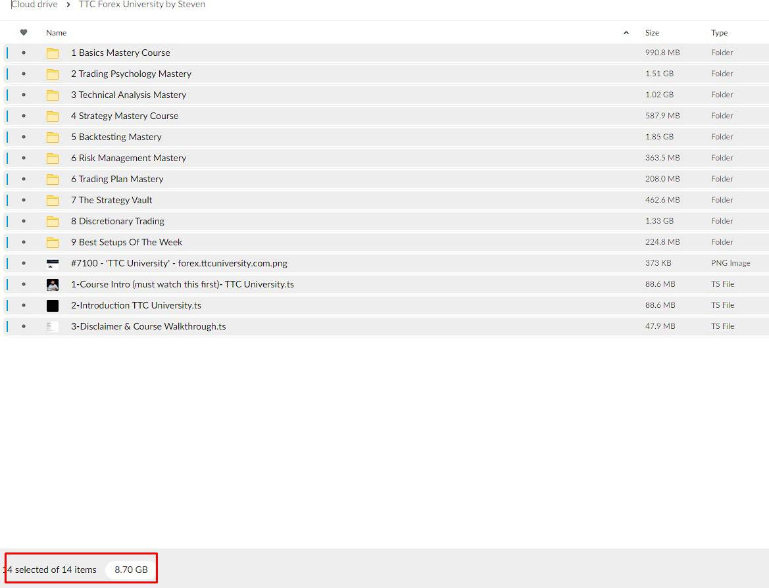
Task: Click the black thumbnail of 2-Introduction TTC University.ts
Action: 53,306
